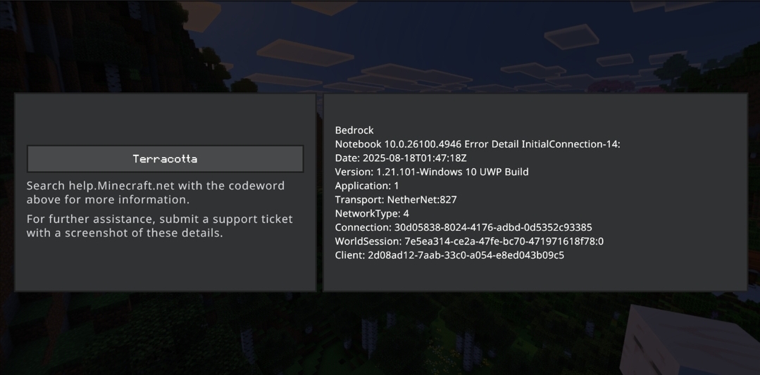Viewport: 760px width, 375px height.
Task: Select the Date 2025-08-18 line
Action: [x=400, y=158]
